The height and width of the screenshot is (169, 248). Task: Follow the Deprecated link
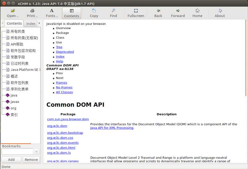click(x=65, y=52)
